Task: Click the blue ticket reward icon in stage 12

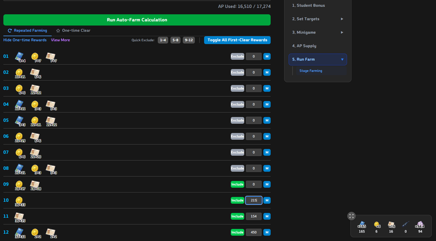Action: pos(19,232)
